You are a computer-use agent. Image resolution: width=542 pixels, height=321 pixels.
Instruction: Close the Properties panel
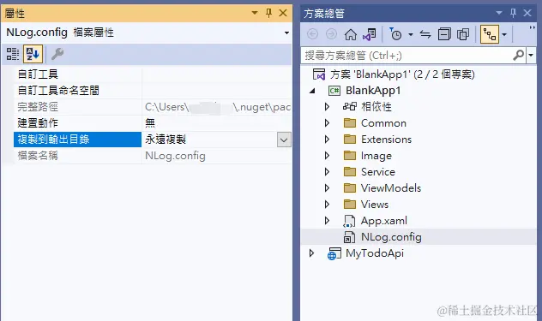coord(283,13)
